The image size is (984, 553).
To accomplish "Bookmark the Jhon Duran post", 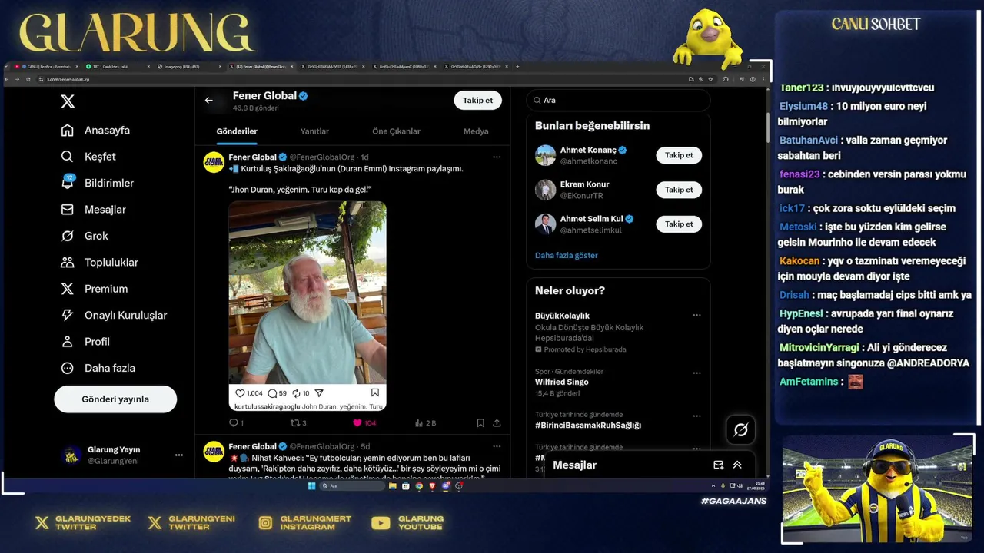I will tap(480, 423).
